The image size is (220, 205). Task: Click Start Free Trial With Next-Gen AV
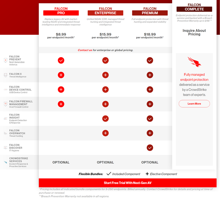[x=128, y=183]
